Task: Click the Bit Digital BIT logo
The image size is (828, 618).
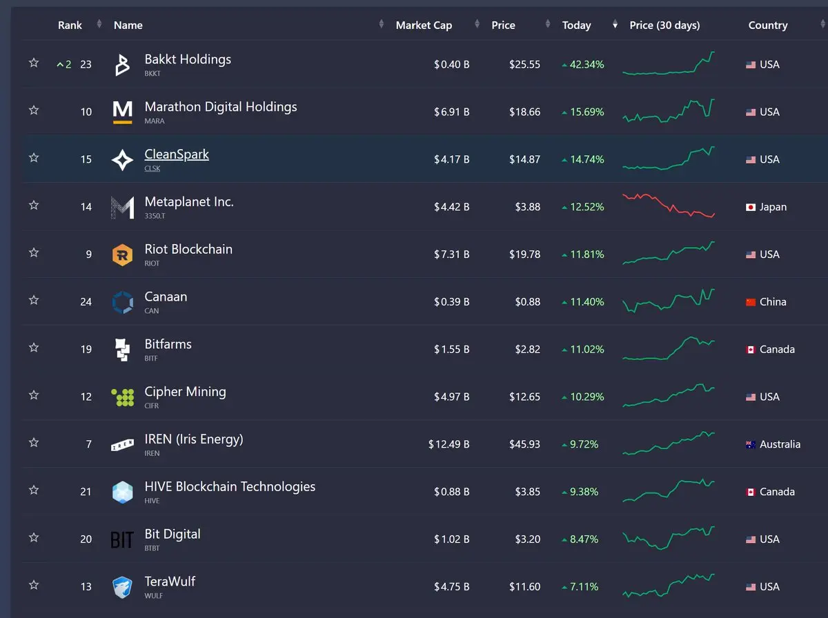Action: [x=122, y=539]
